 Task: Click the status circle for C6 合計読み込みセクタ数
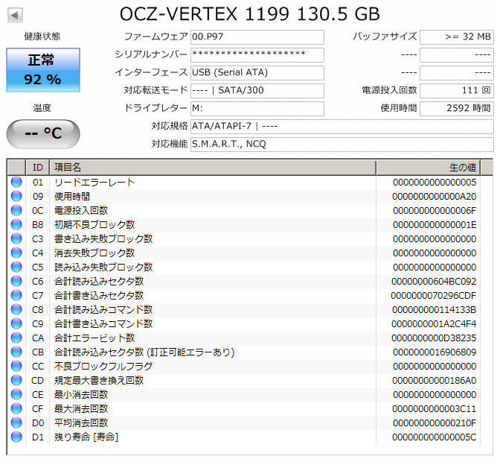[16, 281]
